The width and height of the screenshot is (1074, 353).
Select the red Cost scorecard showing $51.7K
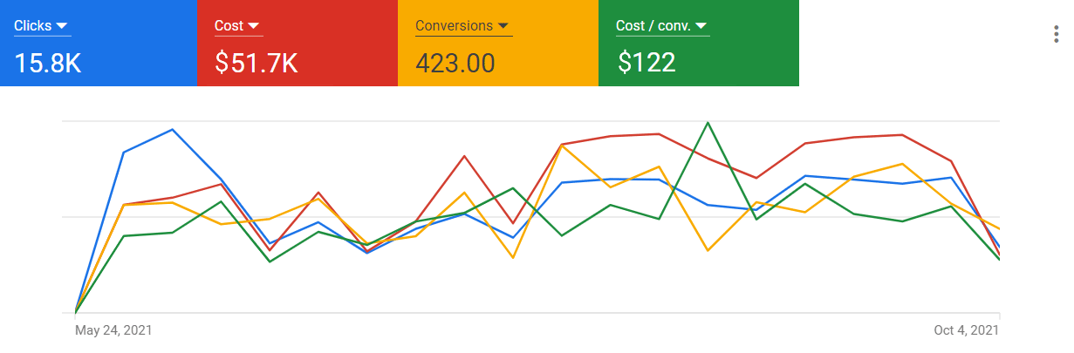click(x=298, y=43)
